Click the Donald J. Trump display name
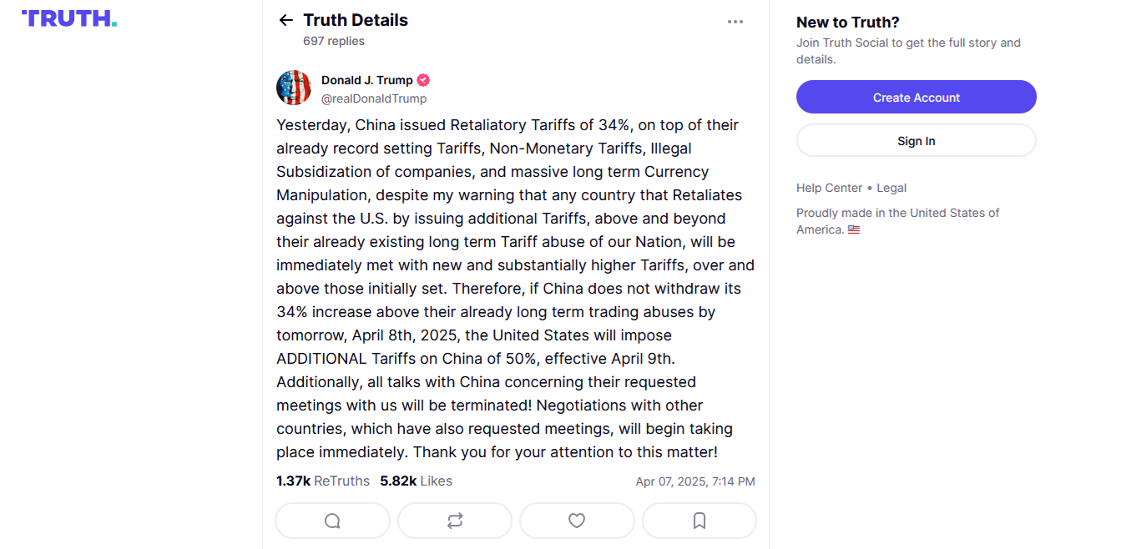Image resolution: width=1131 pixels, height=549 pixels. [x=366, y=80]
